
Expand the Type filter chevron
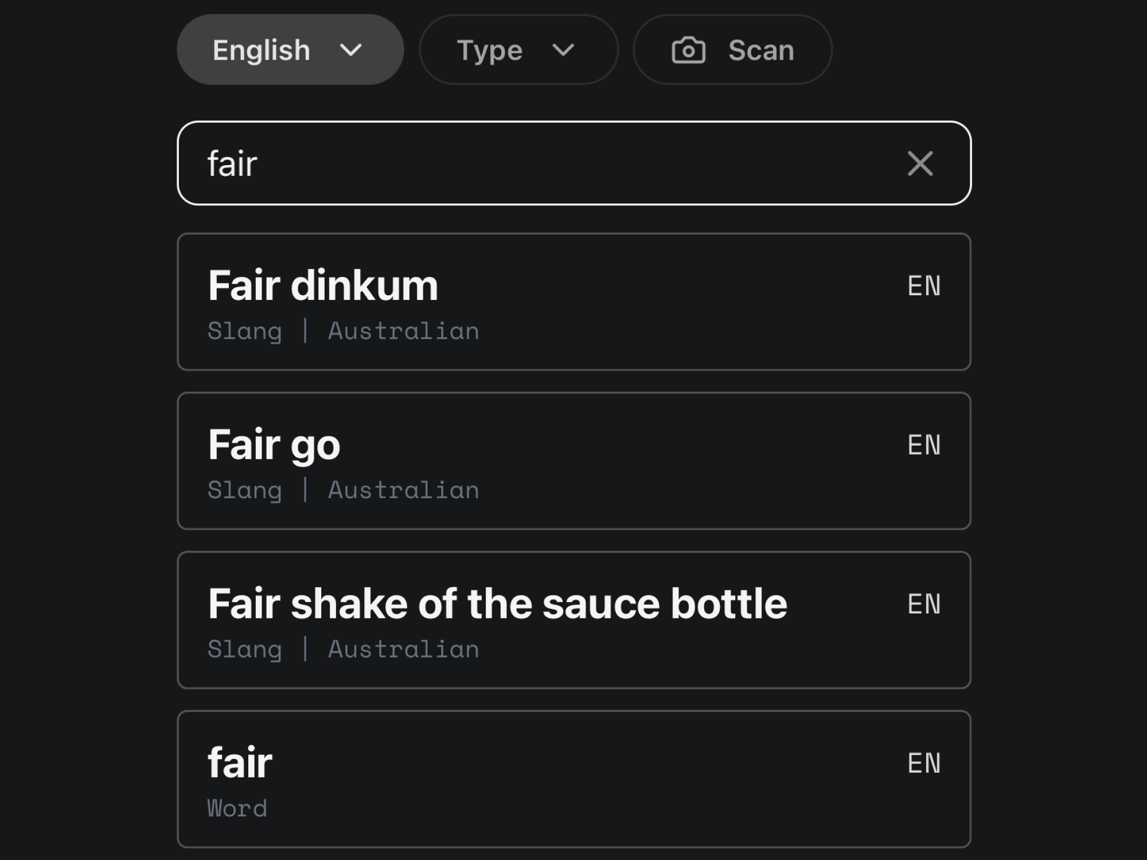point(563,50)
